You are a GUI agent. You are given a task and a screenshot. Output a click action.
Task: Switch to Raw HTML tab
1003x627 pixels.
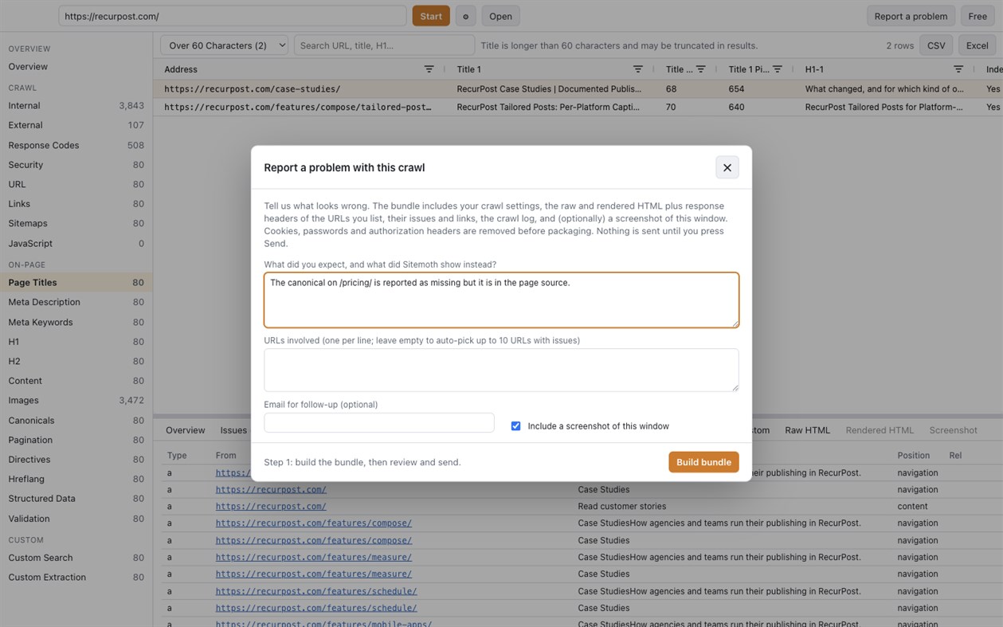click(x=807, y=430)
